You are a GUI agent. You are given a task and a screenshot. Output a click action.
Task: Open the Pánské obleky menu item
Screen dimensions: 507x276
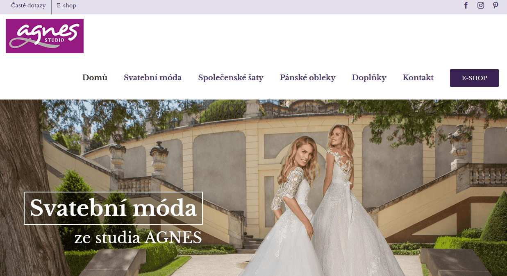click(x=308, y=77)
